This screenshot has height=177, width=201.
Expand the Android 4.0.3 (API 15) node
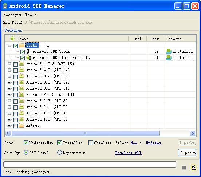coord(9,64)
